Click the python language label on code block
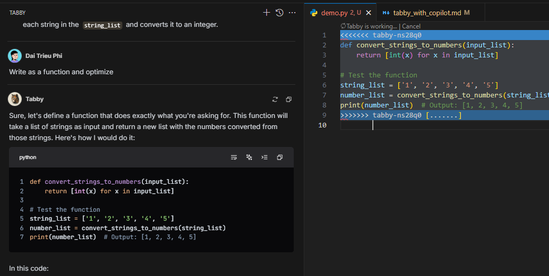The height and width of the screenshot is (276, 549). click(x=28, y=157)
